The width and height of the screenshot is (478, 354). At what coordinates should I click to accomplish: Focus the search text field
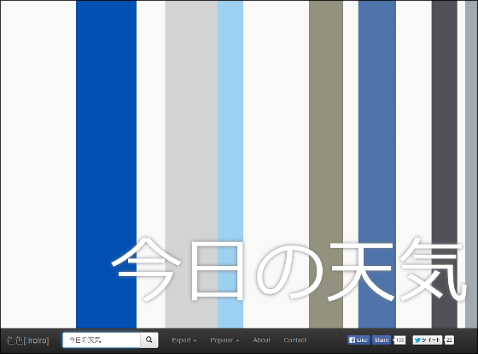(102, 340)
